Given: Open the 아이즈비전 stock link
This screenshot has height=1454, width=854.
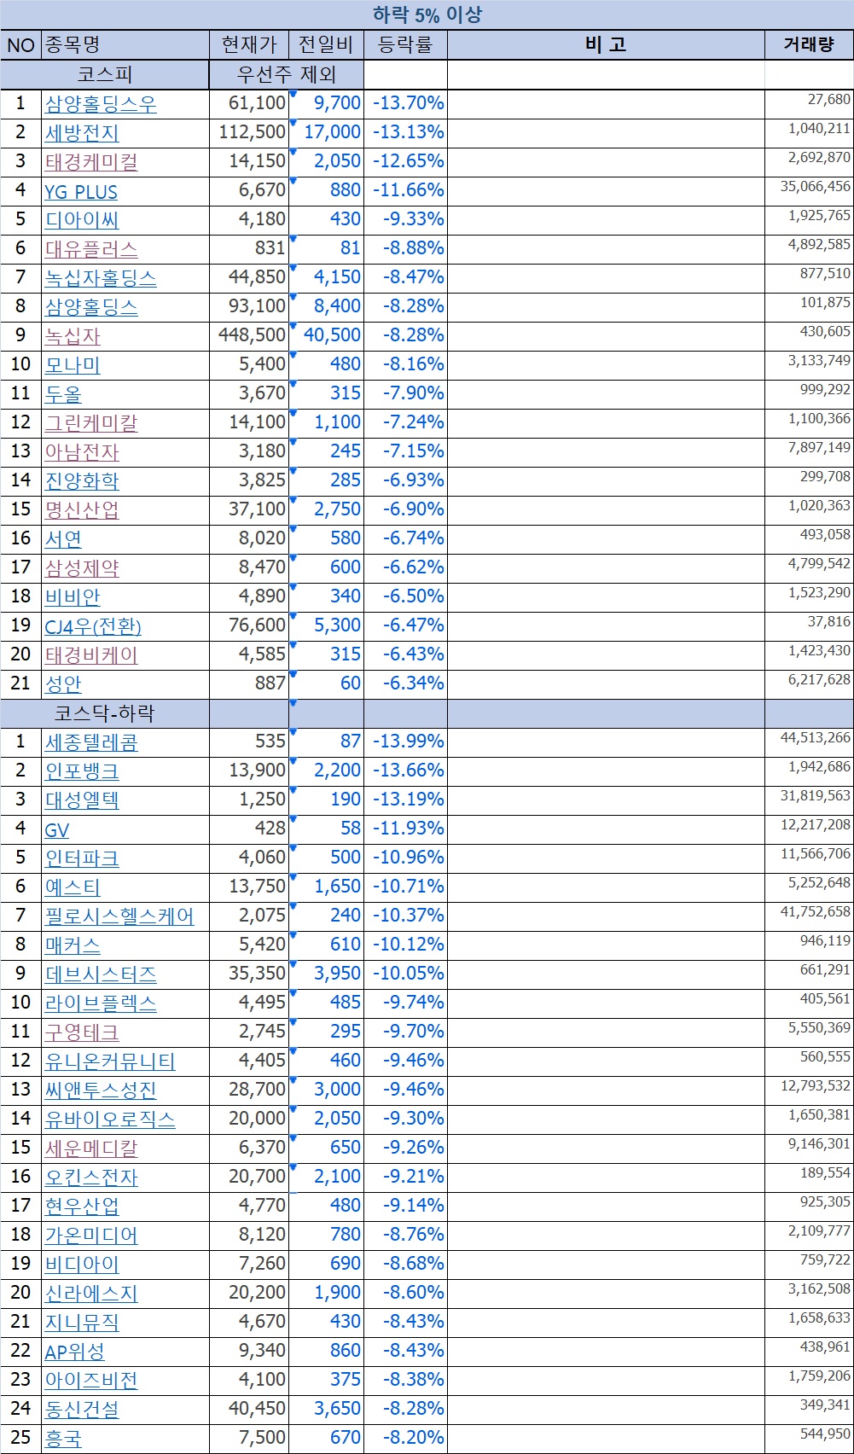Looking at the screenshot, I should point(91,1381).
